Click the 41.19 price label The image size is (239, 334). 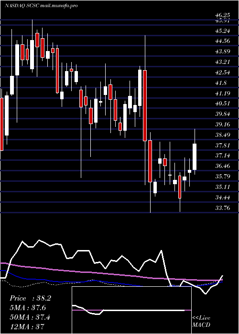tap(222, 94)
